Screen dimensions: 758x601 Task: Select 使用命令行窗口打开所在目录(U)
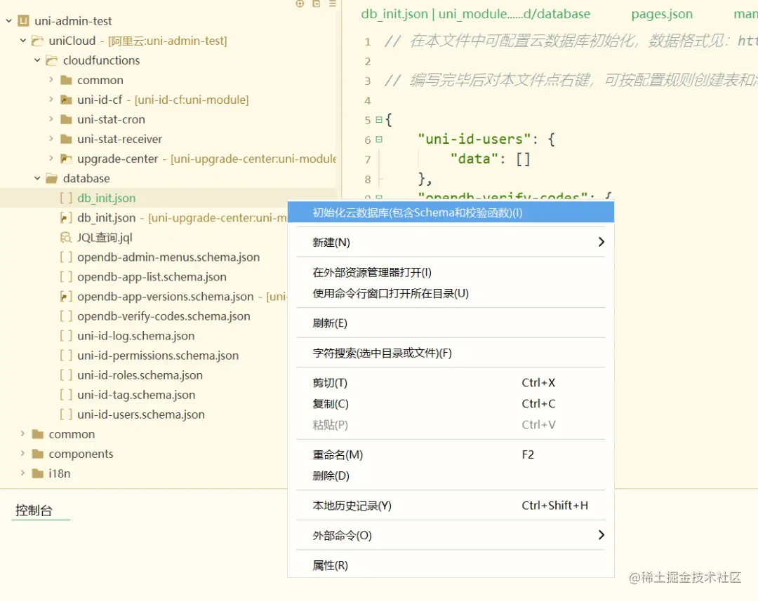point(451,294)
